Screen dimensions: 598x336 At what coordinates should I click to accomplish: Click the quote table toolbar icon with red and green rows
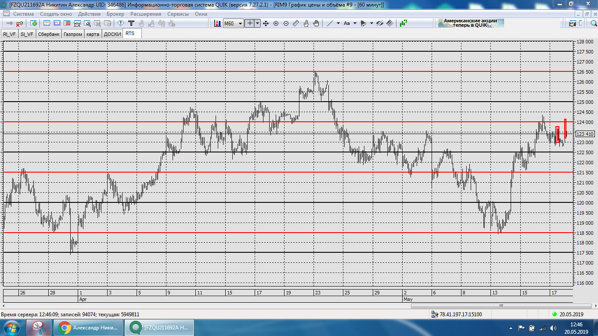[67, 23]
